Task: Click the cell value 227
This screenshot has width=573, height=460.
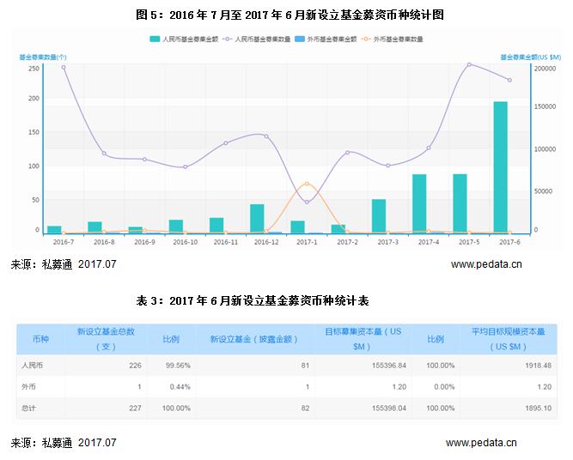Action: (x=135, y=408)
